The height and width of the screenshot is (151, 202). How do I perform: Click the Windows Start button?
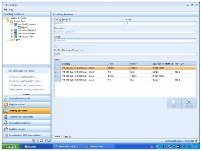point(11,147)
